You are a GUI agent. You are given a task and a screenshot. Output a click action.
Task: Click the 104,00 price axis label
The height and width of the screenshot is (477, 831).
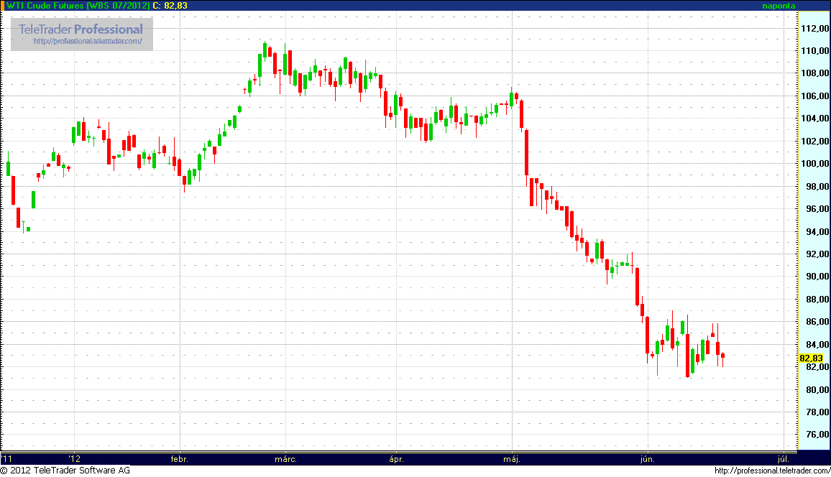click(x=815, y=118)
